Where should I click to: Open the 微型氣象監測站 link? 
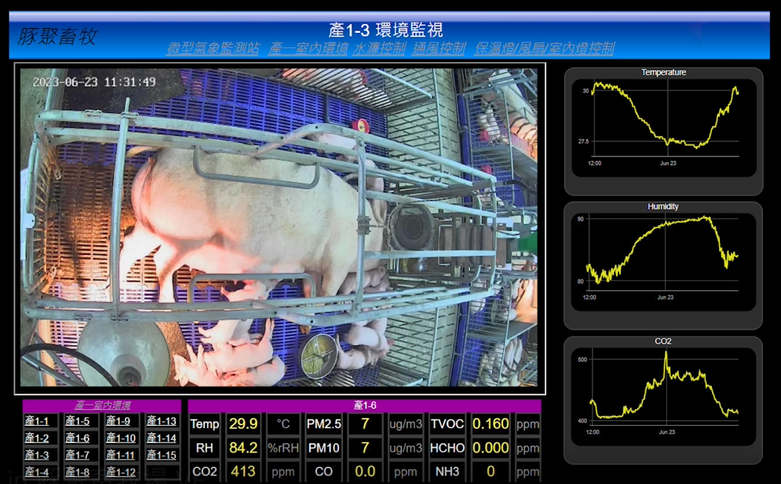click(213, 49)
